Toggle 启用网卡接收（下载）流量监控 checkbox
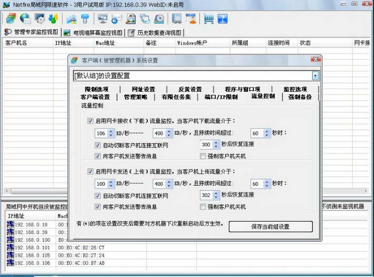Viewport: 374px width, 277px height. (90, 121)
